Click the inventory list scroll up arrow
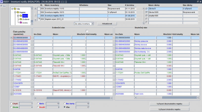 point(35,9)
